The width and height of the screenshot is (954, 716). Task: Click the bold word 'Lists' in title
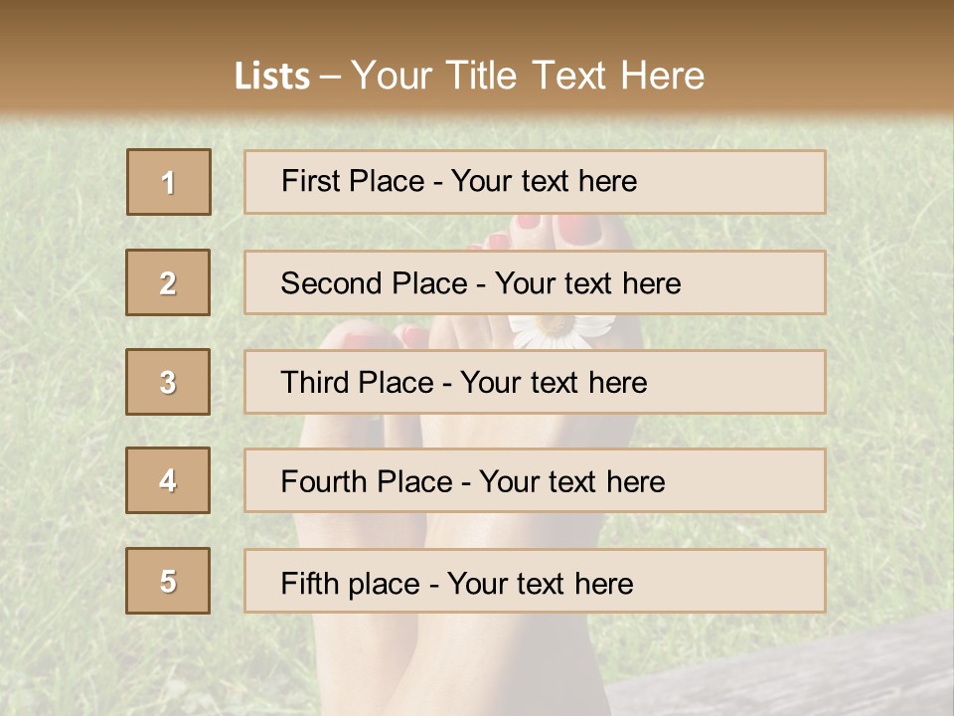(x=271, y=76)
